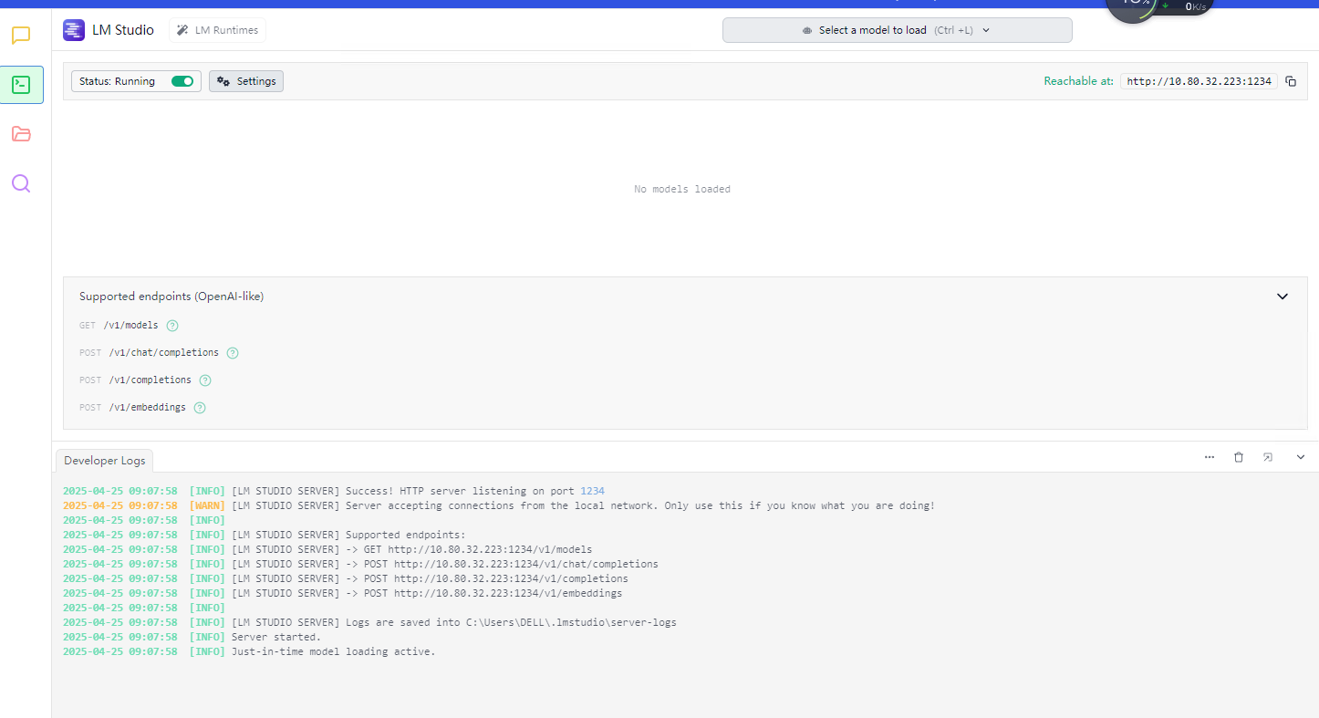
Task: Click the network speed overlay widget
Action: pyautogui.click(x=1160, y=9)
